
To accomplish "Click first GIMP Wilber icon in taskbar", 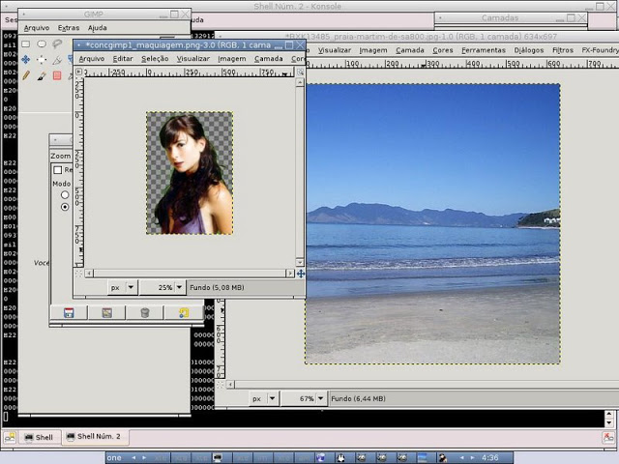I will tap(361, 457).
